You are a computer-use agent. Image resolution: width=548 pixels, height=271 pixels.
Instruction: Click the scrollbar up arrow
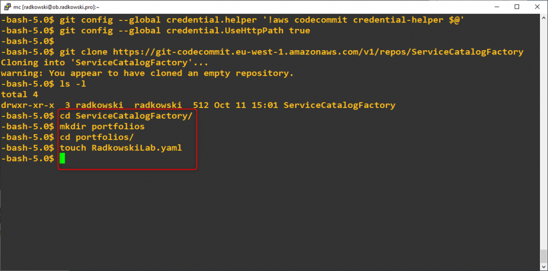point(544,17)
